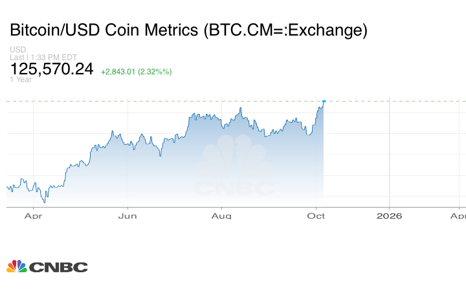466x291 pixels.
Task: Click the vertical 2026 year divider line
Action: point(389,155)
